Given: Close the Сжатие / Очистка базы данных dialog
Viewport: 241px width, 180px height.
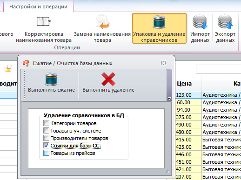Looking at the screenshot, I should click(163, 63).
